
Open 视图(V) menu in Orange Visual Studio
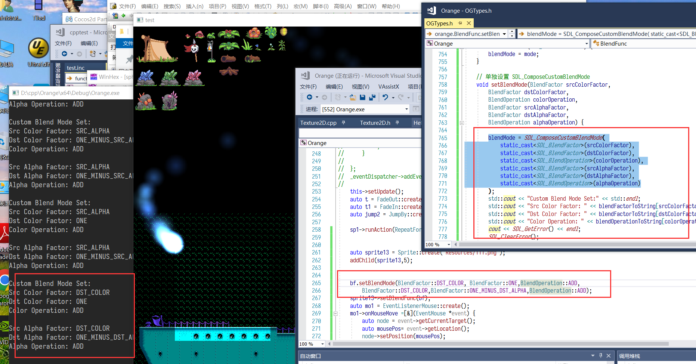[361, 87]
